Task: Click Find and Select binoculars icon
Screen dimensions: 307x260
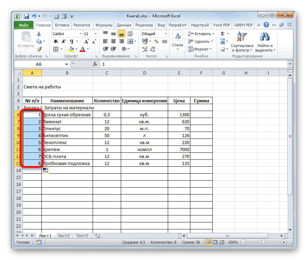Action: tap(264, 37)
